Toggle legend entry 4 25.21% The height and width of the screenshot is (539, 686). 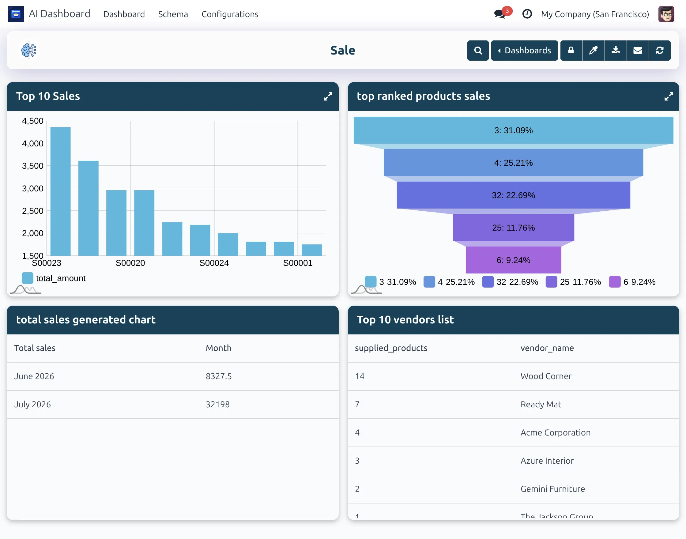(449, 281)
